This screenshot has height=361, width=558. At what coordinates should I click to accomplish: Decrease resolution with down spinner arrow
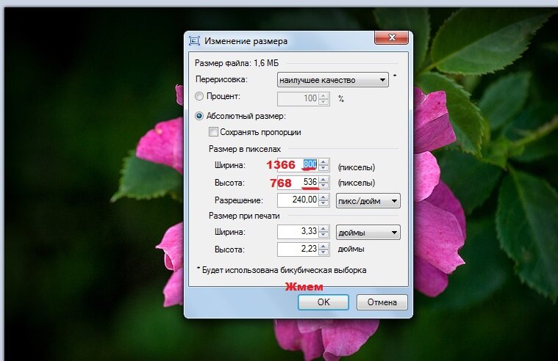(x=323, y=203)
